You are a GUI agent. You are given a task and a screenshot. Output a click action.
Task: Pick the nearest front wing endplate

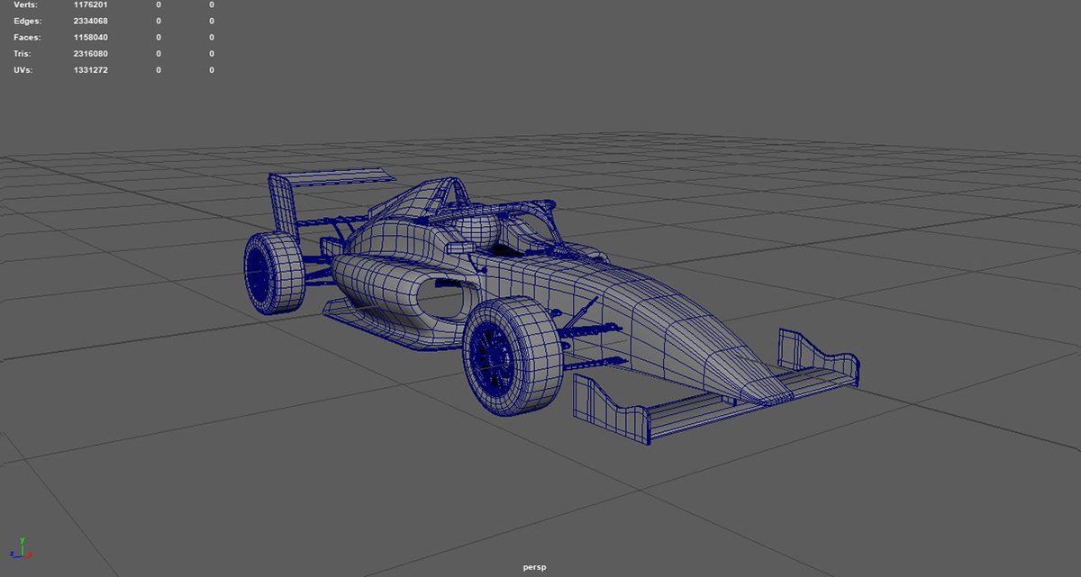coord(611,409)
